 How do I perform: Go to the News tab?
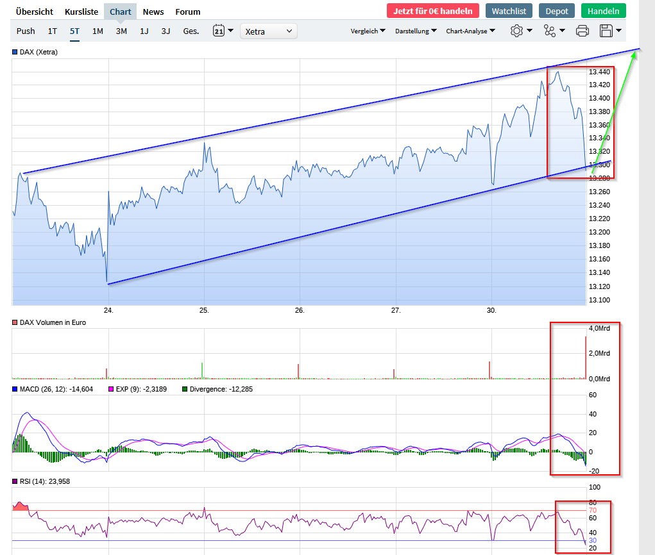coord(153,12)
